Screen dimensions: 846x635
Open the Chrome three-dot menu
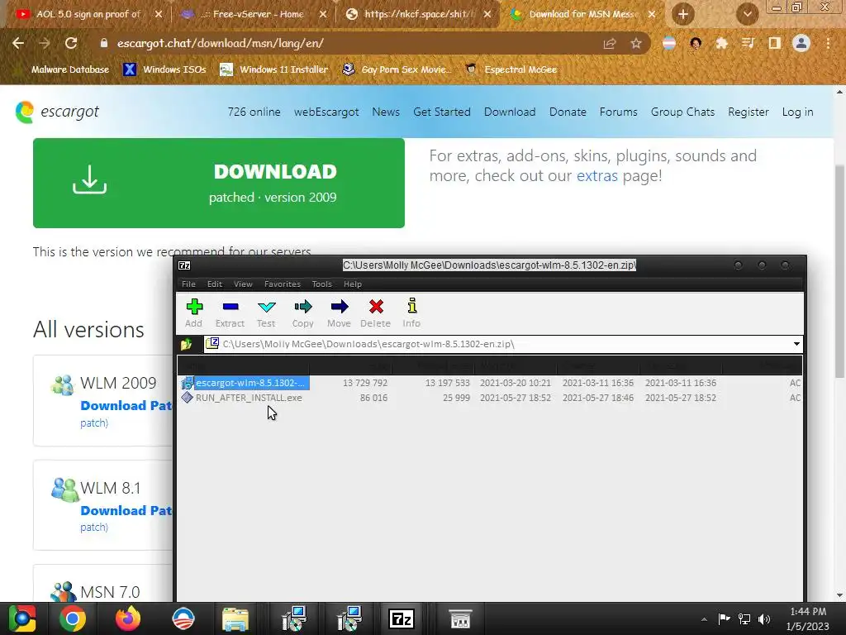828,44
